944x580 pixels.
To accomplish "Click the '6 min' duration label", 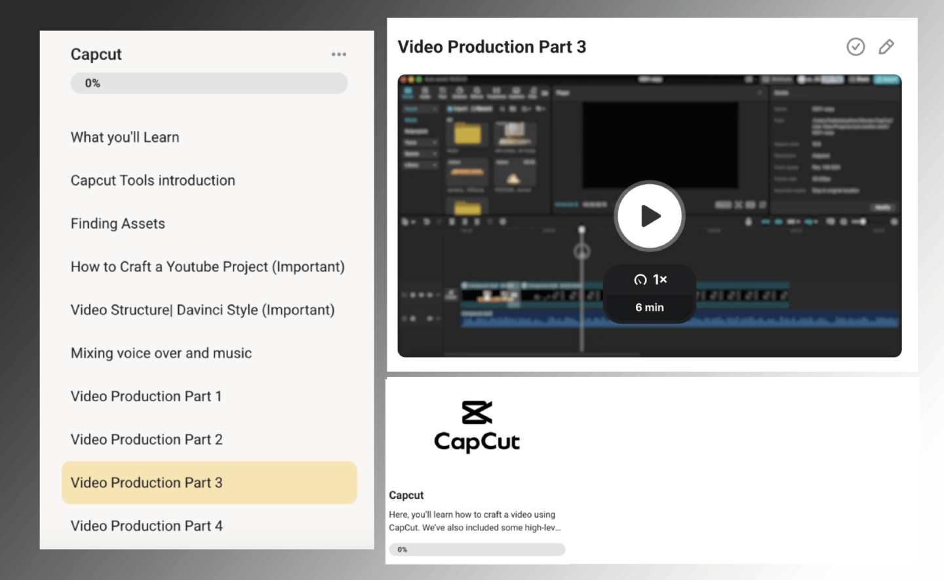I will [650, 307].
